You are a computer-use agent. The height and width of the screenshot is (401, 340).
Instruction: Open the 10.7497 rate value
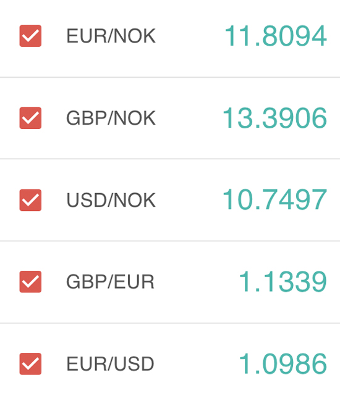274,199
